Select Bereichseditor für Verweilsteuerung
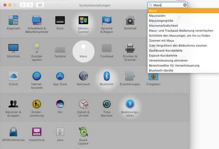The height and width of the screenshot is (149, 219). (183, 66)
